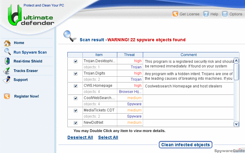The height and width of the screenshot is (153, 245).
Task: Click Deselect All link
Action: 80,137
